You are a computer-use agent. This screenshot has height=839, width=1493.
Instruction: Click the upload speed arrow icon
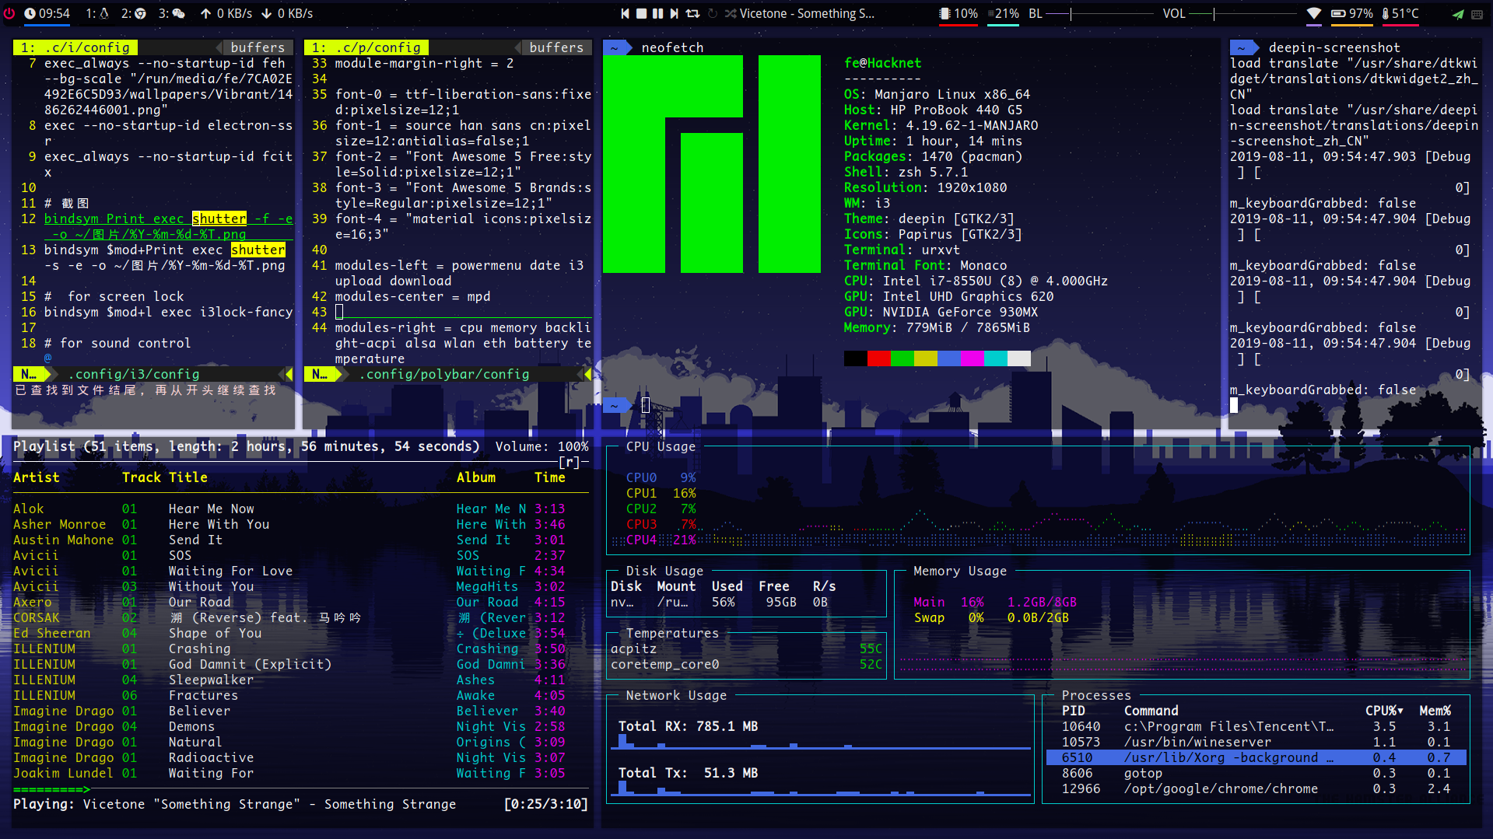[205, 13]
